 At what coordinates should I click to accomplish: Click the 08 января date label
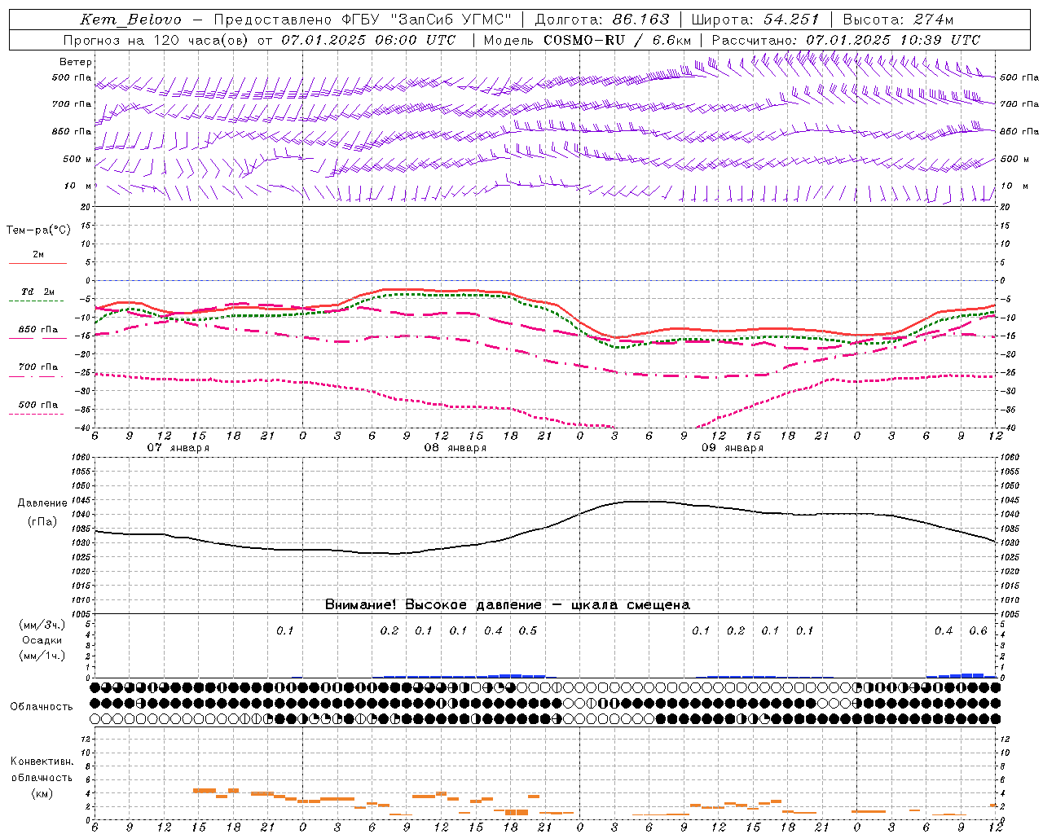(455, 448)
